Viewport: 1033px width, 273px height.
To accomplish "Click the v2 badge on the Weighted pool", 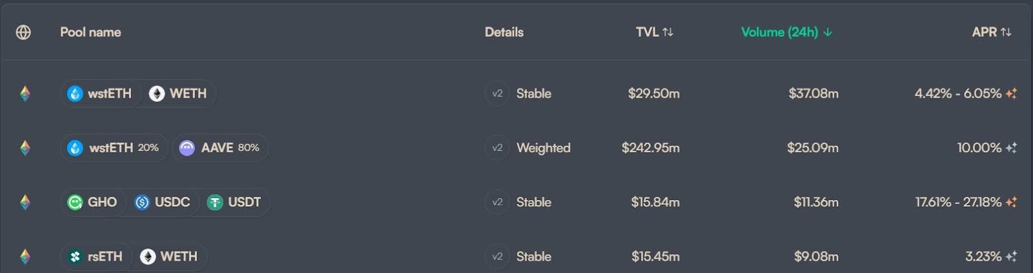I will click(497, 148).
